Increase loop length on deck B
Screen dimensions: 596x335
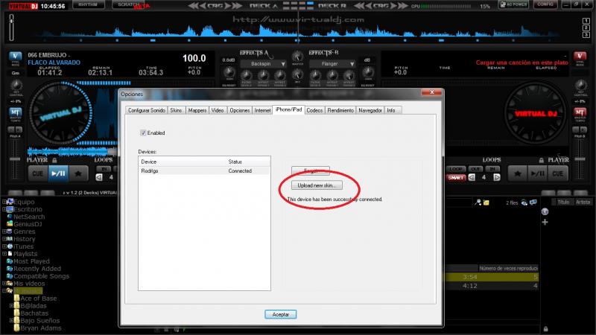tap(496, 177)
